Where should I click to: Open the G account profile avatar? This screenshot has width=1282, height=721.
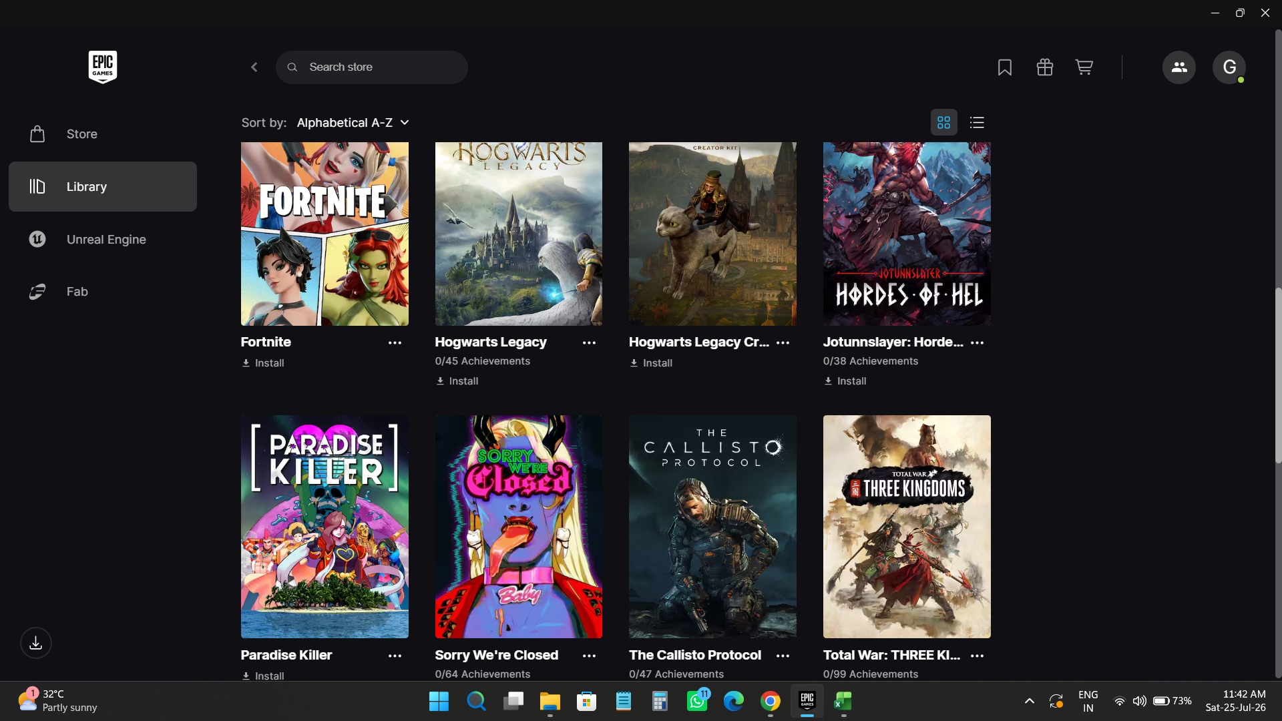(x=1229, y=67)
